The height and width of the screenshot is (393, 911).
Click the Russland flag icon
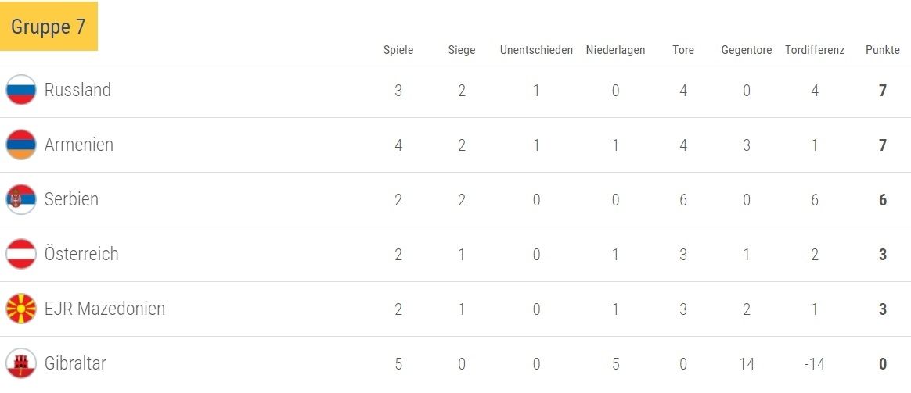pyautogui.click(x=21, y=90)
